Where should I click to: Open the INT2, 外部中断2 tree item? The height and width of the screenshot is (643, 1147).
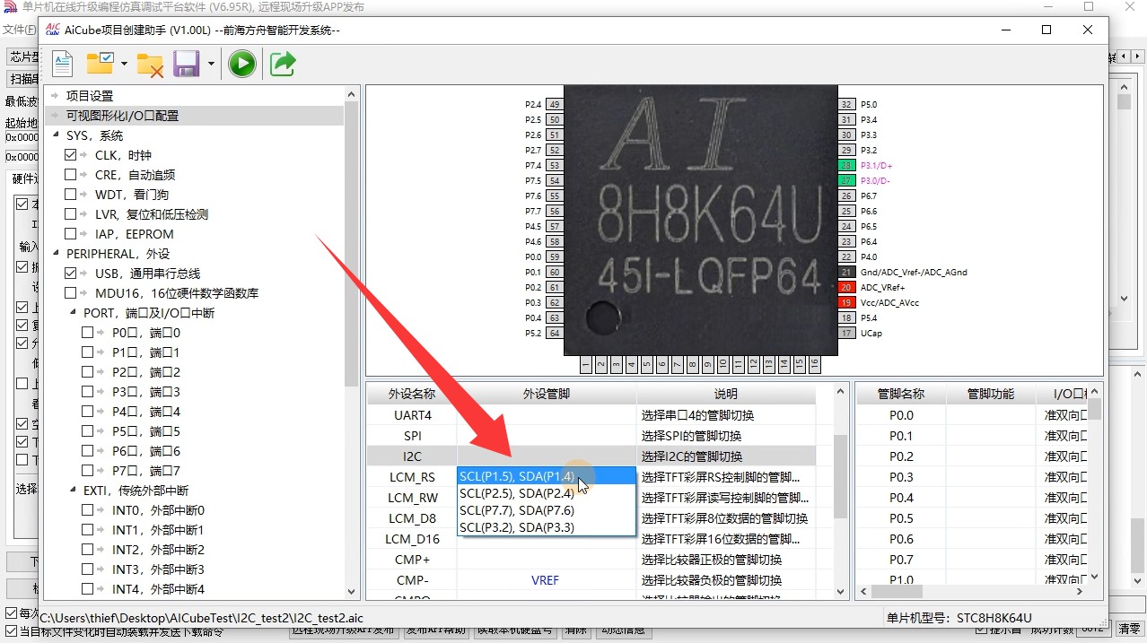click(x=158, y=550)
